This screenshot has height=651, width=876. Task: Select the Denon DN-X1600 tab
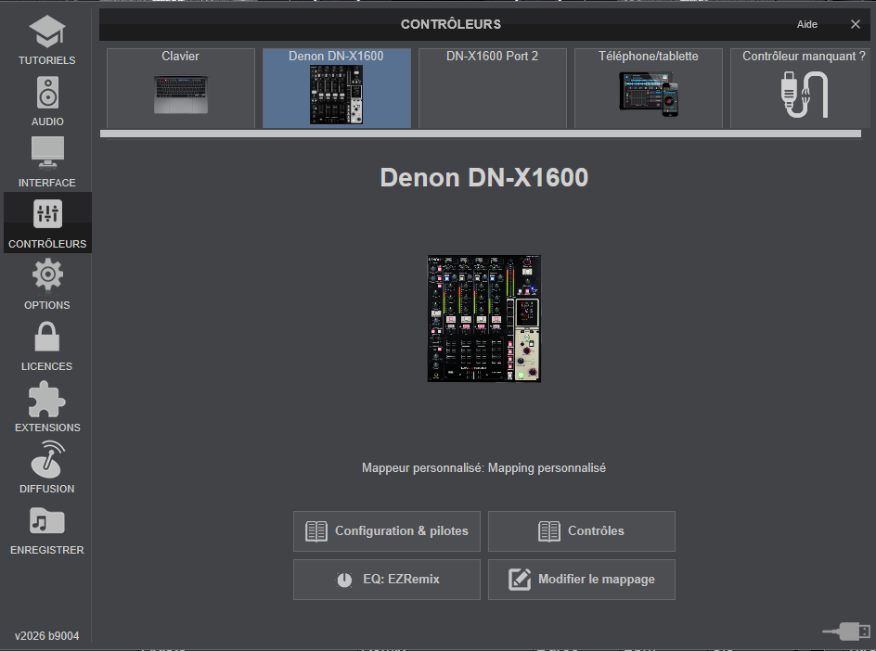click(x=336, y=88)
